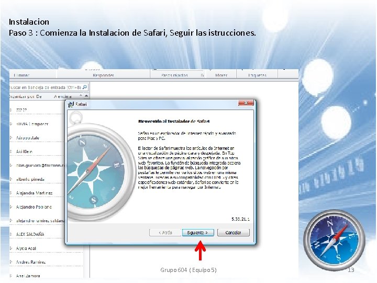Viewport: 377px width, 283px height.
Task: Expand the Alycia Asai sender group
Action: [11, 248]
